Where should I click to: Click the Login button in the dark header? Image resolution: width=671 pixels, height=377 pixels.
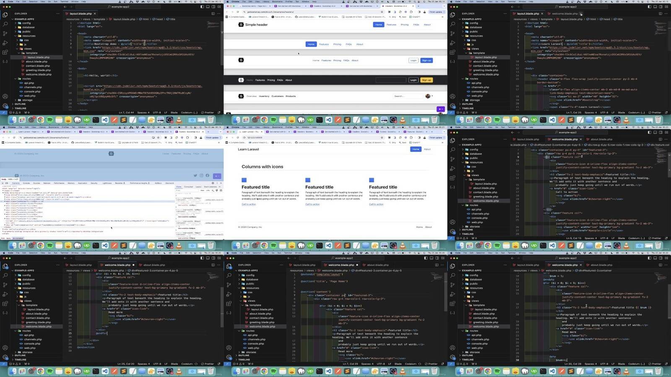coord(414,80)
